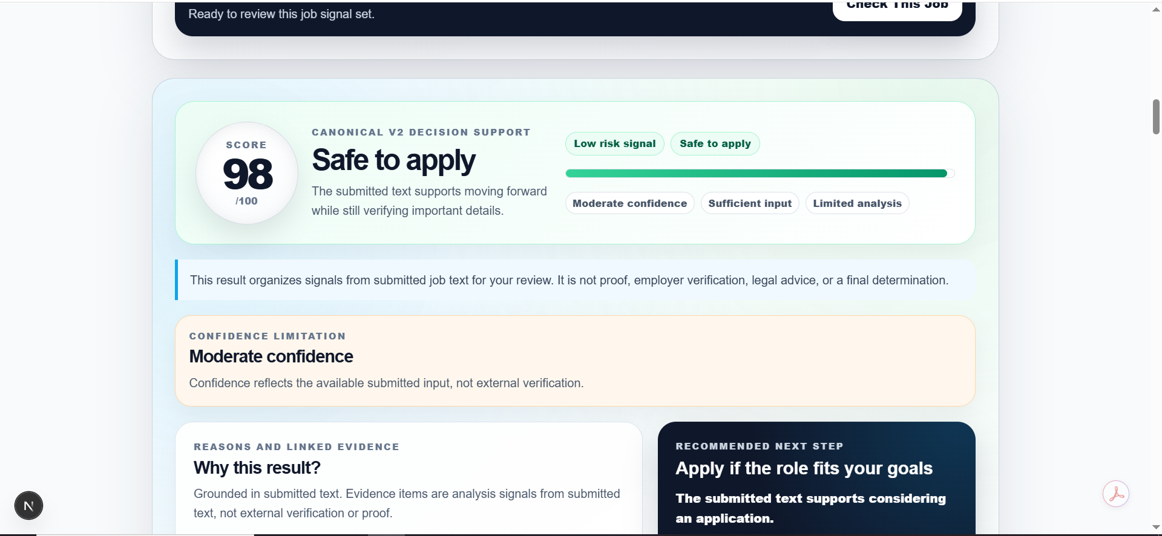This screenshot has height=536, width=1162.
Task: Click the Why this result? heading
Action: [x=257, y=468]
